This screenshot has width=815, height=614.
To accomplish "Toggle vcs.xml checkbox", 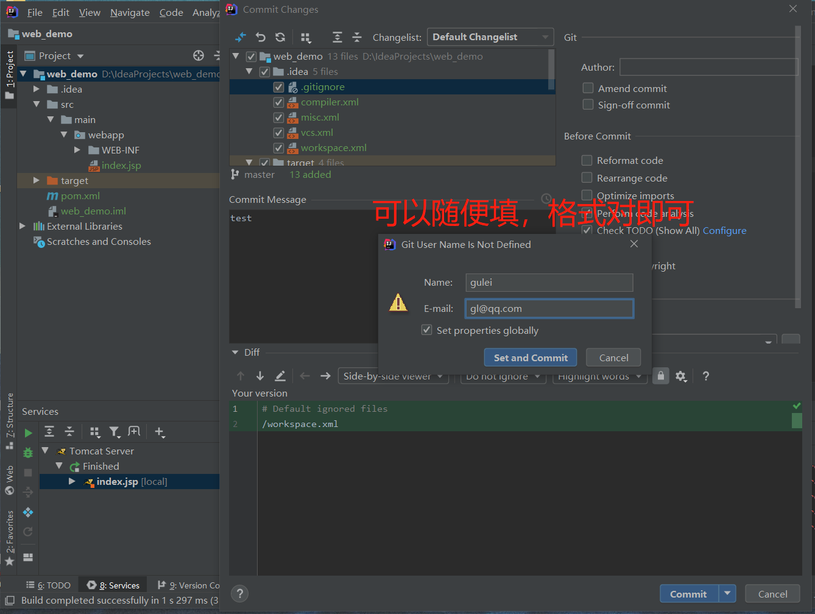I will [x=278, y=133].
